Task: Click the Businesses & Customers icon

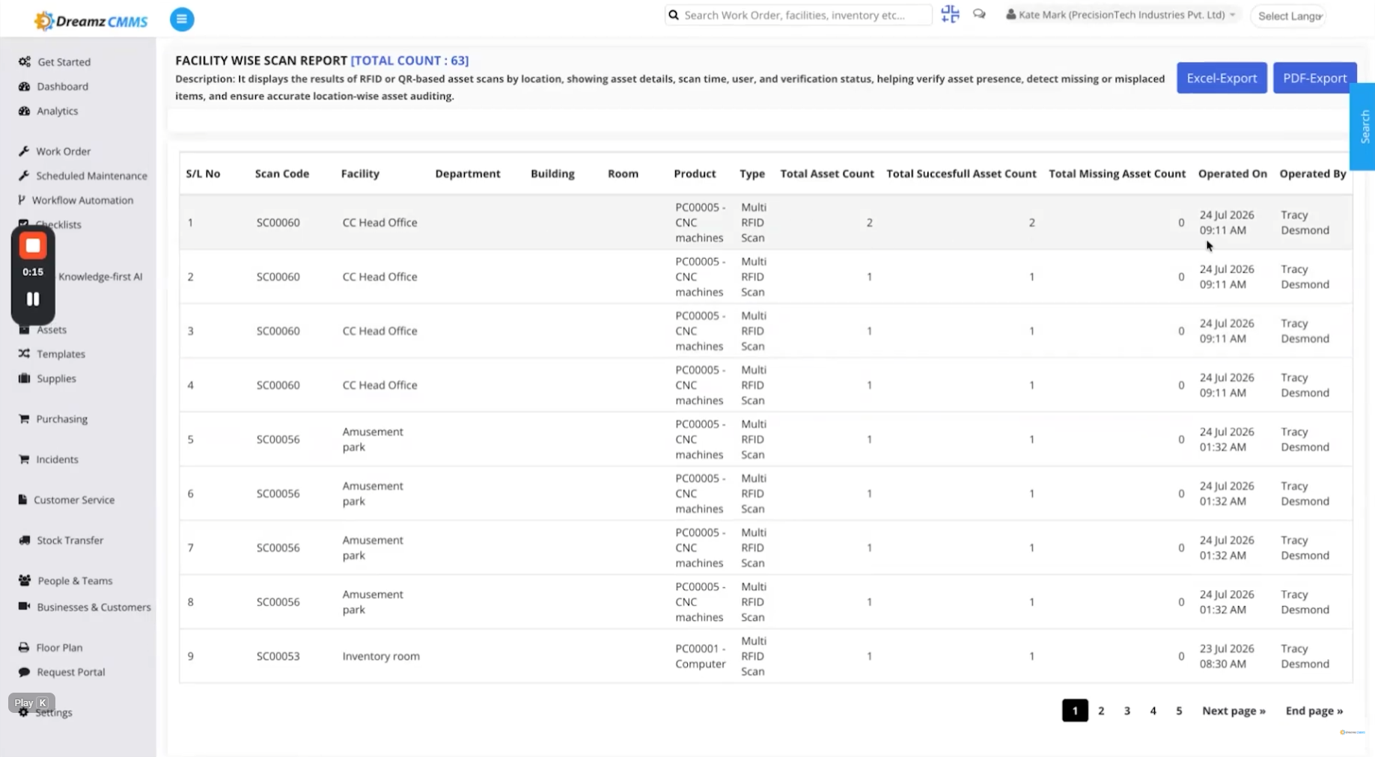Action: [x=24, y=607]
